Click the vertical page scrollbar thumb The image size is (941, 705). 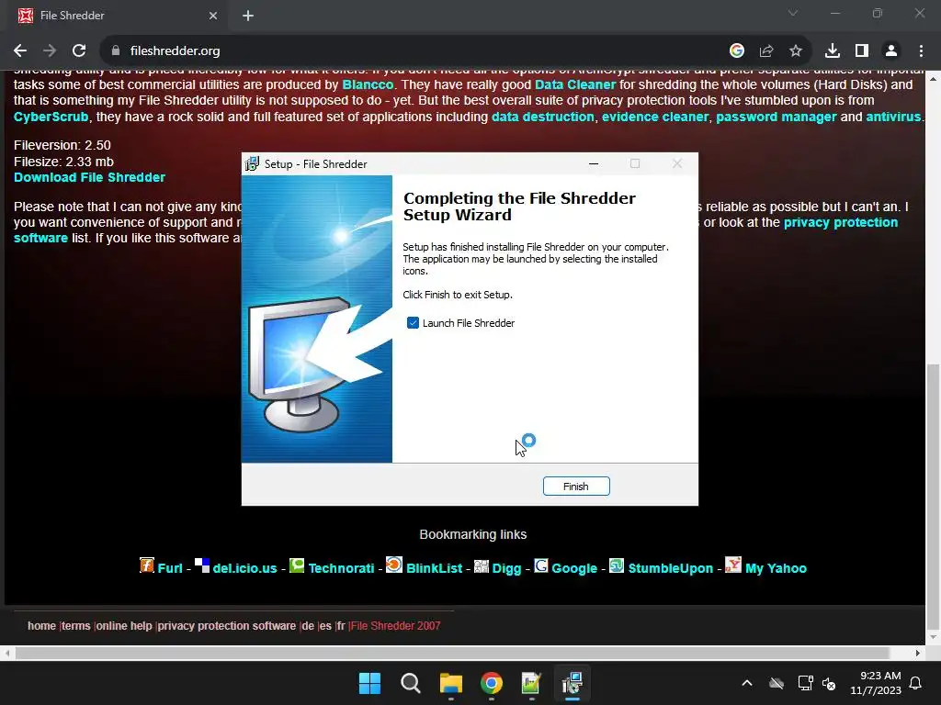point(934,497)
